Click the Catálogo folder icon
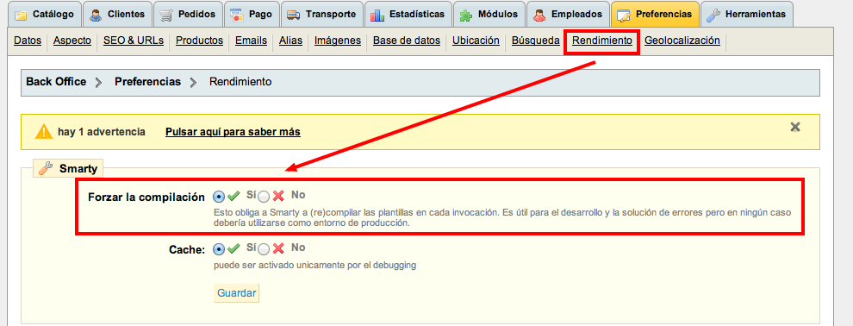This screenshot has width=853, height=326. click(21, 15)
